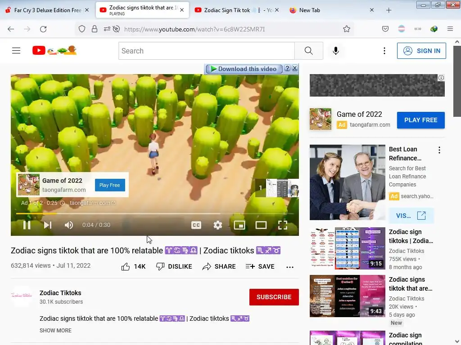Open the Firefox application hamburger menu
461x345 pixels.
click(x=450, y=29)
